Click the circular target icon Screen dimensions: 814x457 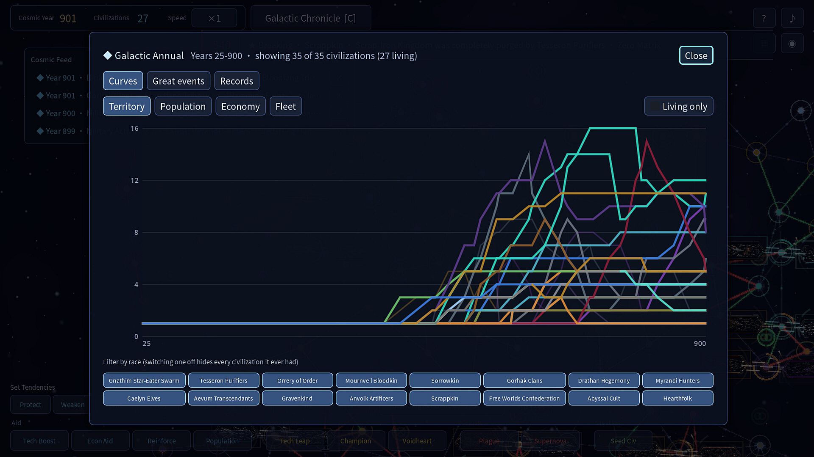pyautogui.click(x=792, y=44)
